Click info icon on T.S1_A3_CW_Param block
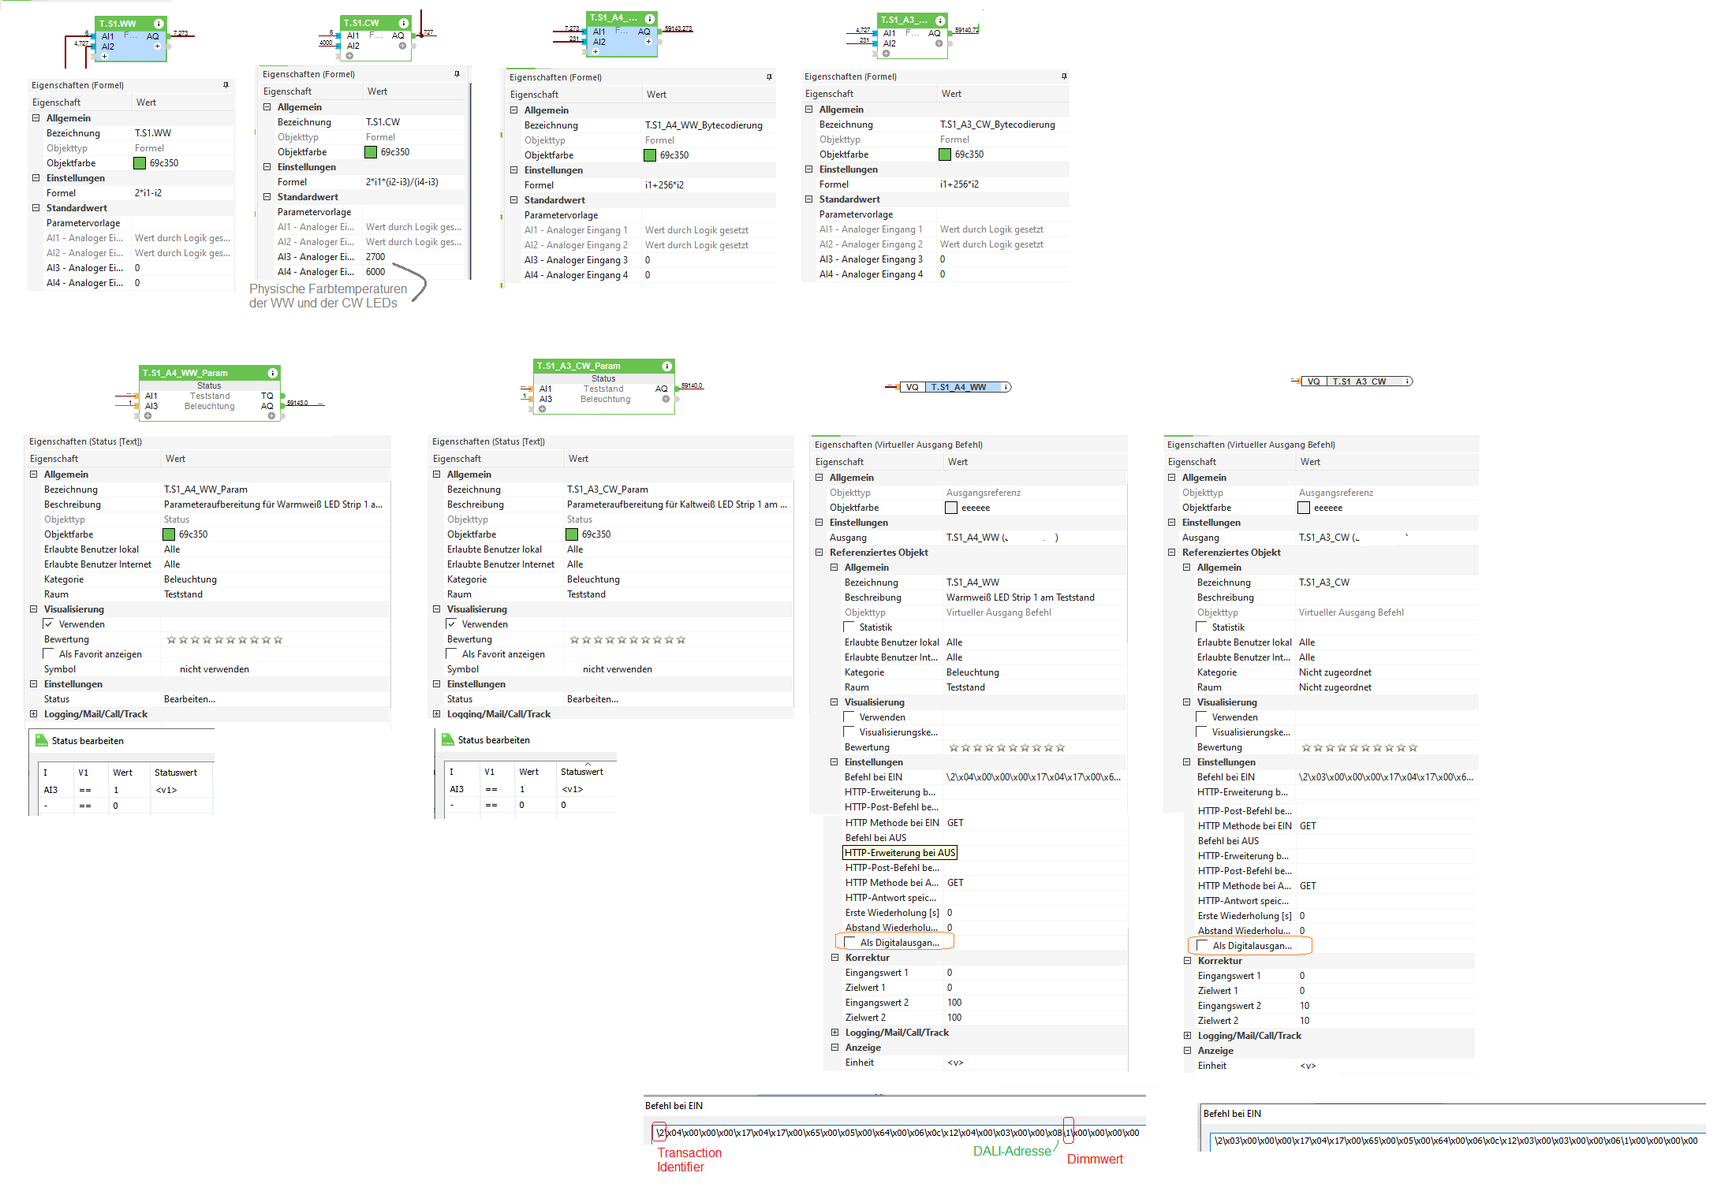The width and height of the screenshot is (1732, 1195). (x=666, y=366)
